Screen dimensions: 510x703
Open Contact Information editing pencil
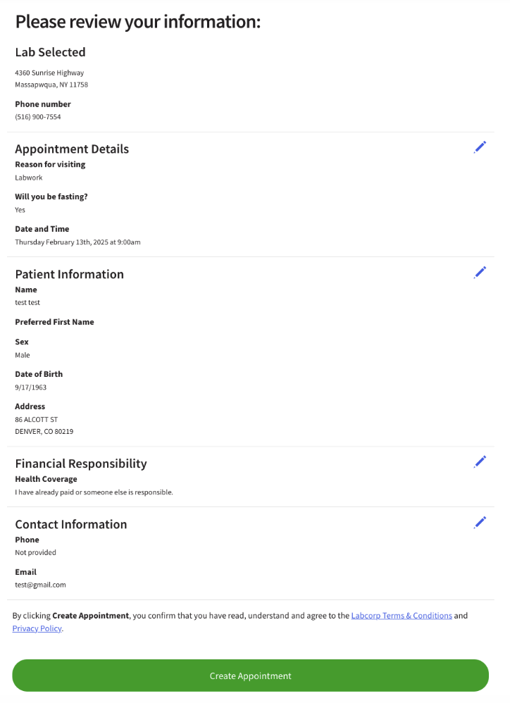[480, 523]
